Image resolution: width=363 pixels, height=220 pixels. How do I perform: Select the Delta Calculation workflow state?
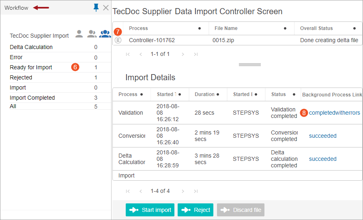click(x=31, y=47)
